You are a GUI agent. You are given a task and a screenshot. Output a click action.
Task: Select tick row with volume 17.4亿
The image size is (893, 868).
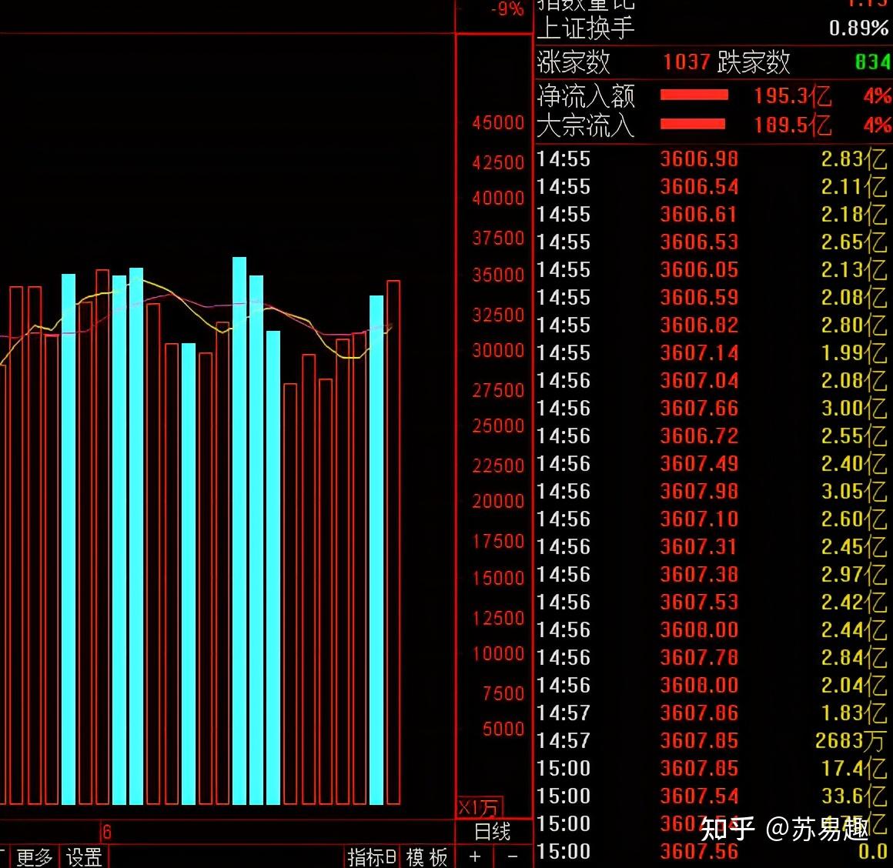[x=713, y=769]
